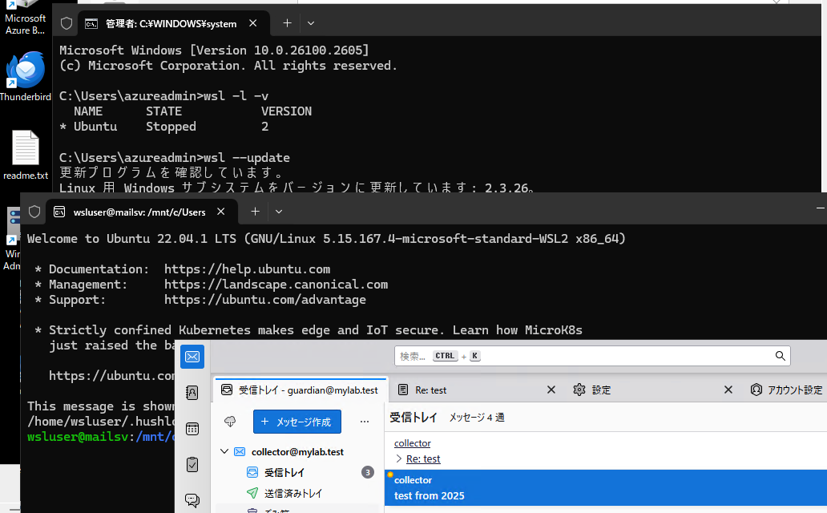The image size is (827, 513).
Task: Switch to 受信トレイ - guardian@mylab.test tab
Action: click(x=301, y=390)
